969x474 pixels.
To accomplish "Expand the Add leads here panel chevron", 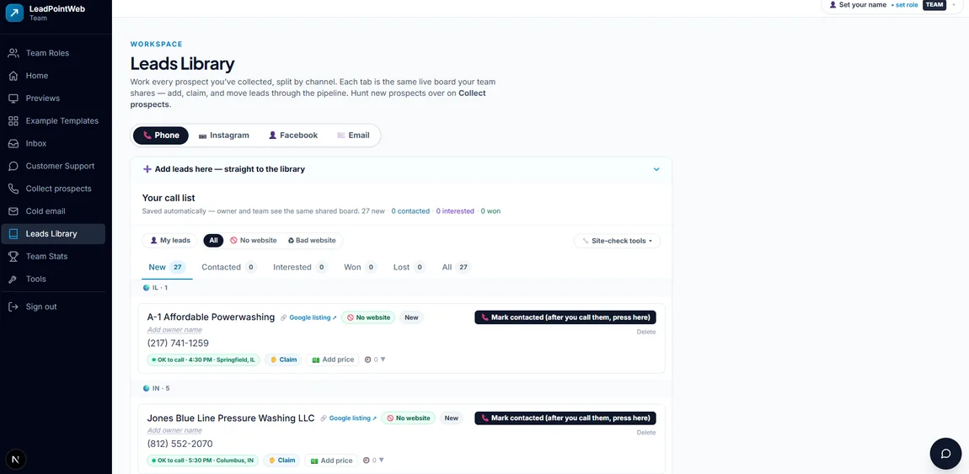I will click(656, 169).
